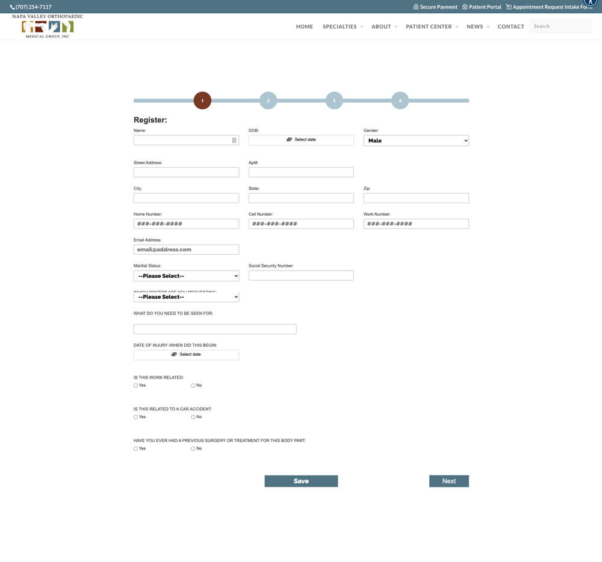Select No for related to a car accident
Screen dimensions: 602x562
coord(193,417)
